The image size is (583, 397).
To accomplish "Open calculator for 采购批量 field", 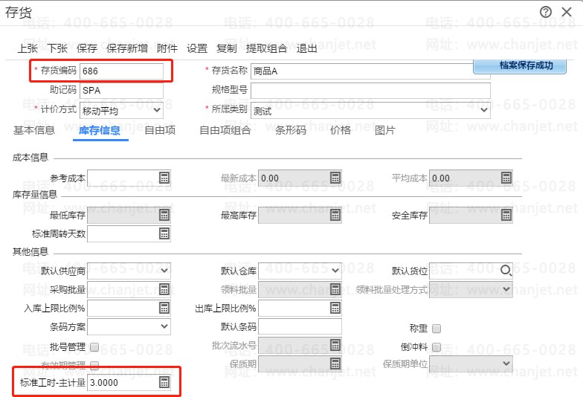I will pyautogui.click(x=164, y=289).
